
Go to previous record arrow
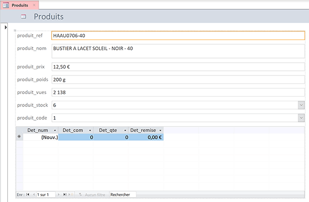[x=33, y=194]
